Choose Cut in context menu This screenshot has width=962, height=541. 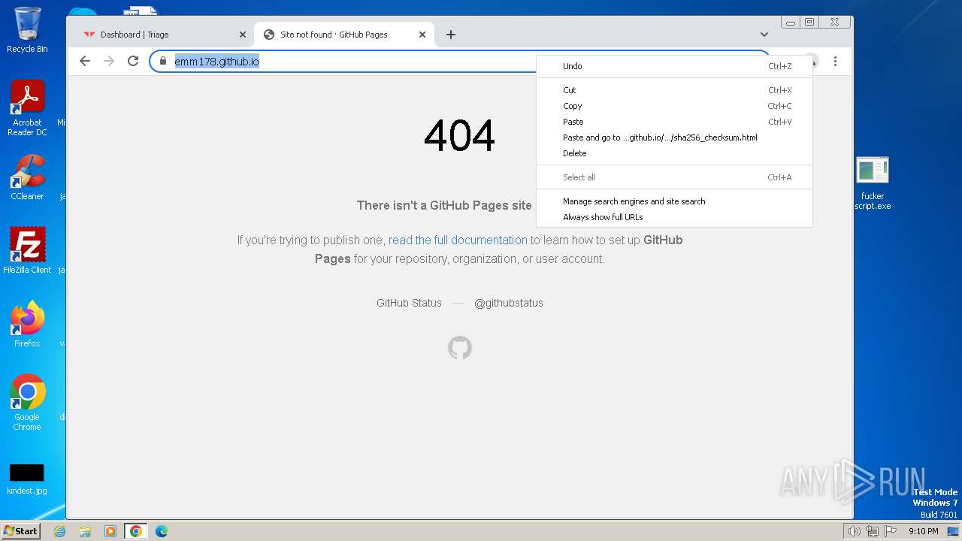coord(674,90)
